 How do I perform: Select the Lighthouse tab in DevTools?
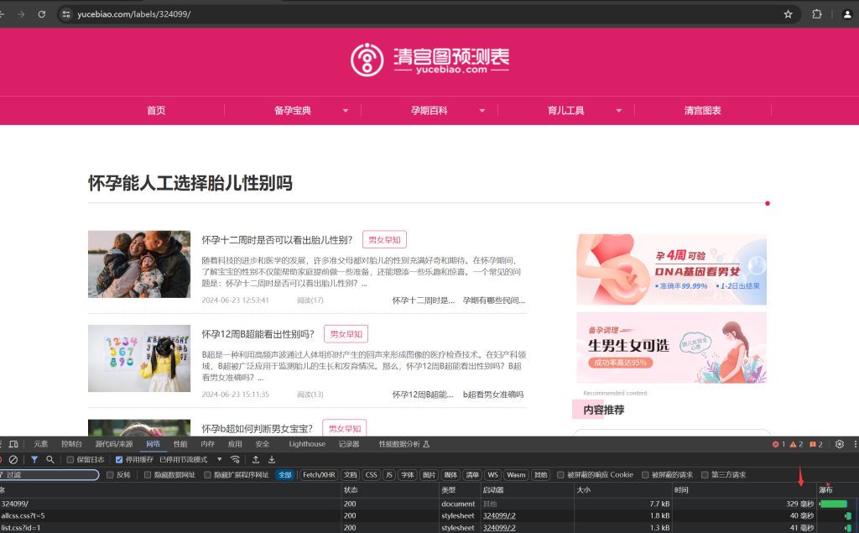pos(307,444)
